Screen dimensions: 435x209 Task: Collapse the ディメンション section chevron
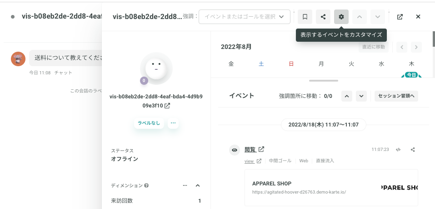point(198,185)
